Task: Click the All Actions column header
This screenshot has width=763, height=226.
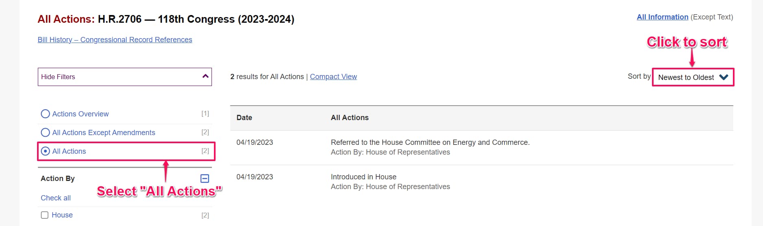Action: coord(349,118)
